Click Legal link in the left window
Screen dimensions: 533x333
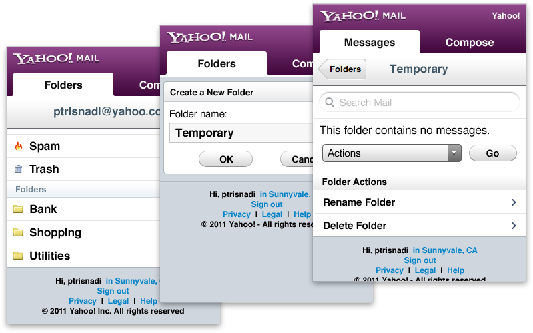pyautogui.click(x=119, y=301)
